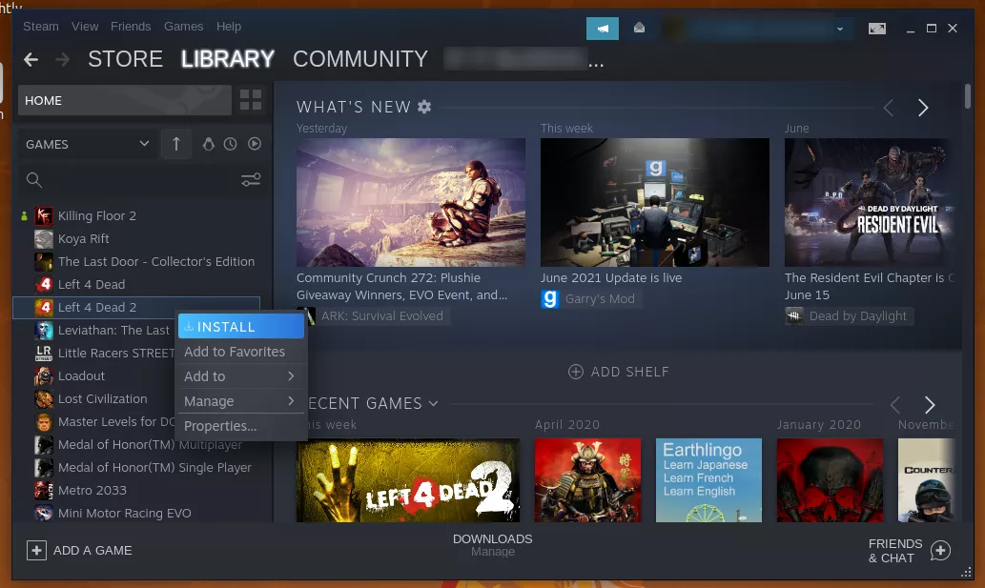Image resolution: width=985 pixels, height=588 pixels.
Task: Show next What's New items arrow
Action: [x=923, y=108]
